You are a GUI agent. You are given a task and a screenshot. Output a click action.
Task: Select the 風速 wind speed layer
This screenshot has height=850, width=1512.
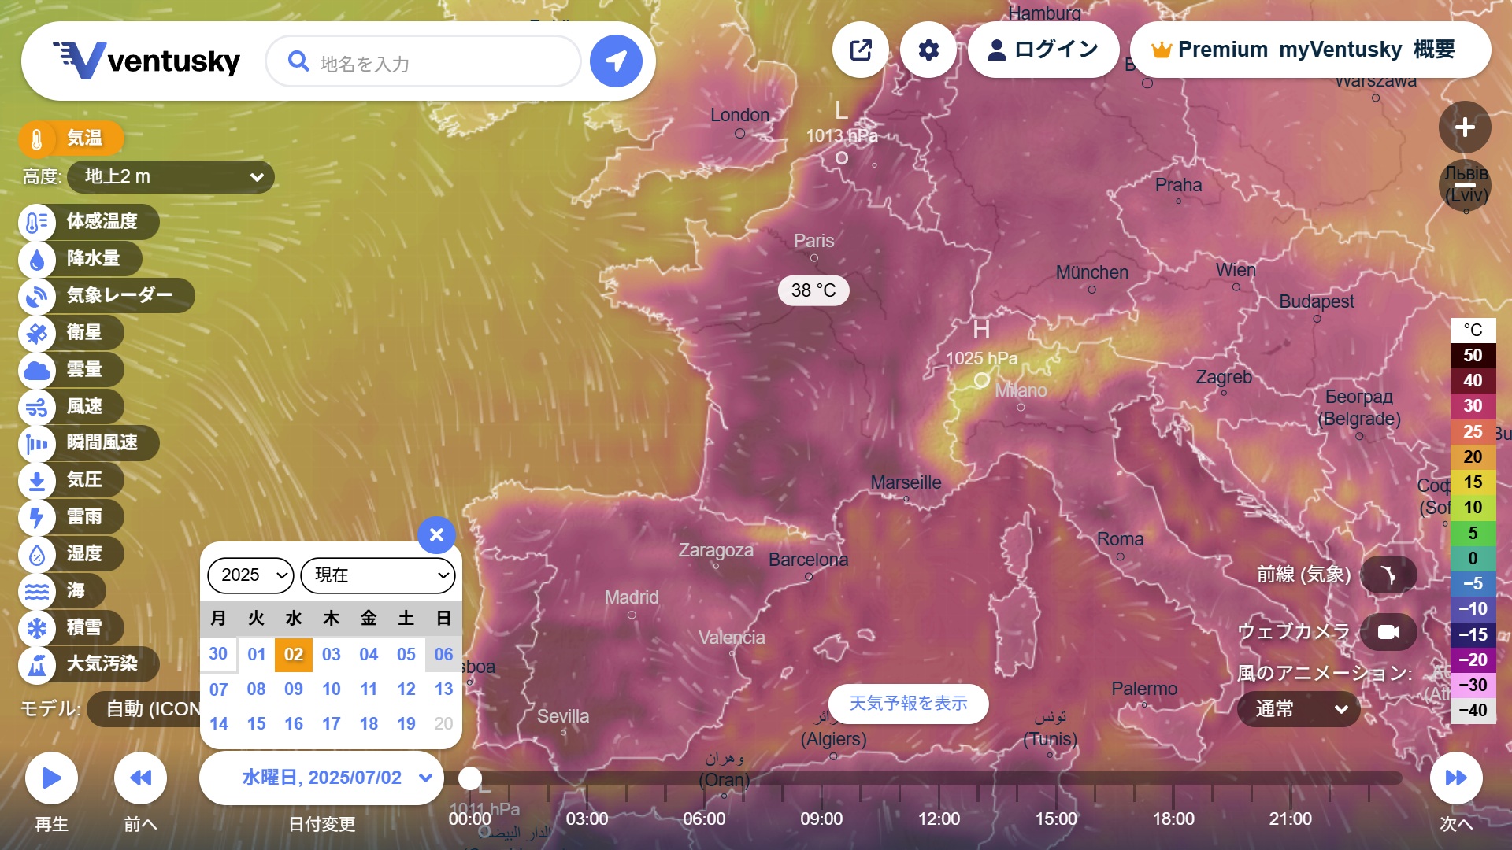pyautogui.click(x=71, y=407)
